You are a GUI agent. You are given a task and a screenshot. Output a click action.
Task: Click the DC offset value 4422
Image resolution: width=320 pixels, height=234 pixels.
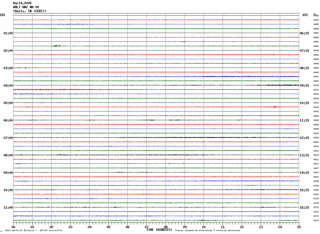pos(316,138)
